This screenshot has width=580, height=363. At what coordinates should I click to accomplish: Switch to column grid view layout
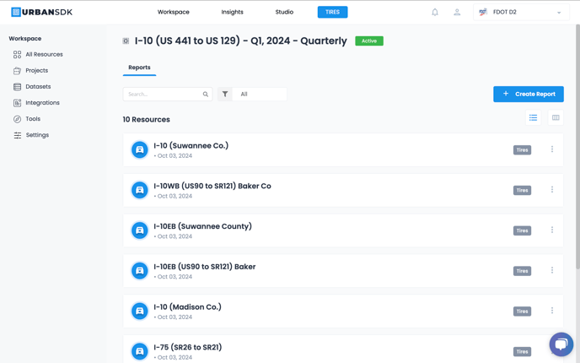click(x=556, y=118)
